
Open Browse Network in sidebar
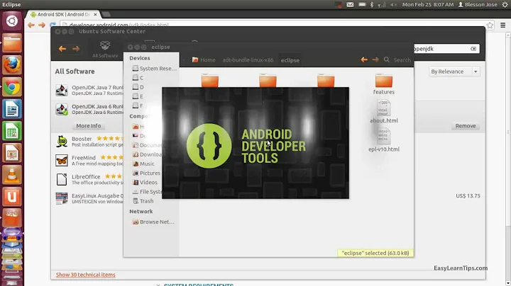tap(152, 222)
